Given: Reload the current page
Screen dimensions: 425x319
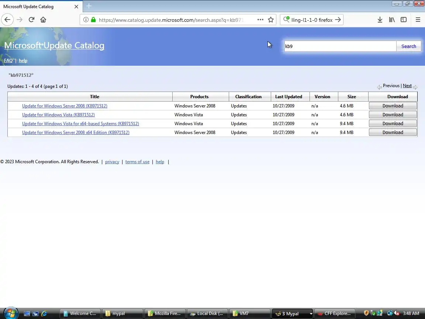Looking at the screenshot, I should [x=31, y=20].
